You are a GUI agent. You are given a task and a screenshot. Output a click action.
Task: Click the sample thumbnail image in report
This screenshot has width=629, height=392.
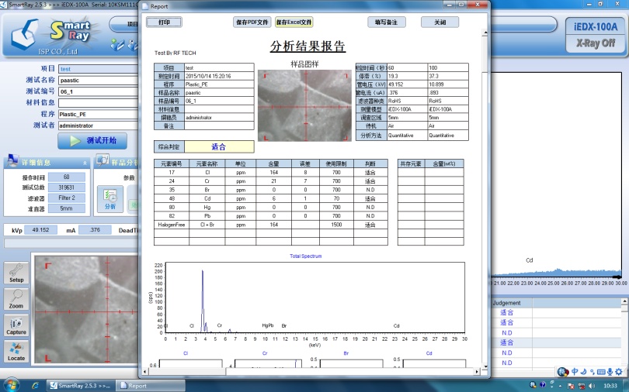(304, 105)
